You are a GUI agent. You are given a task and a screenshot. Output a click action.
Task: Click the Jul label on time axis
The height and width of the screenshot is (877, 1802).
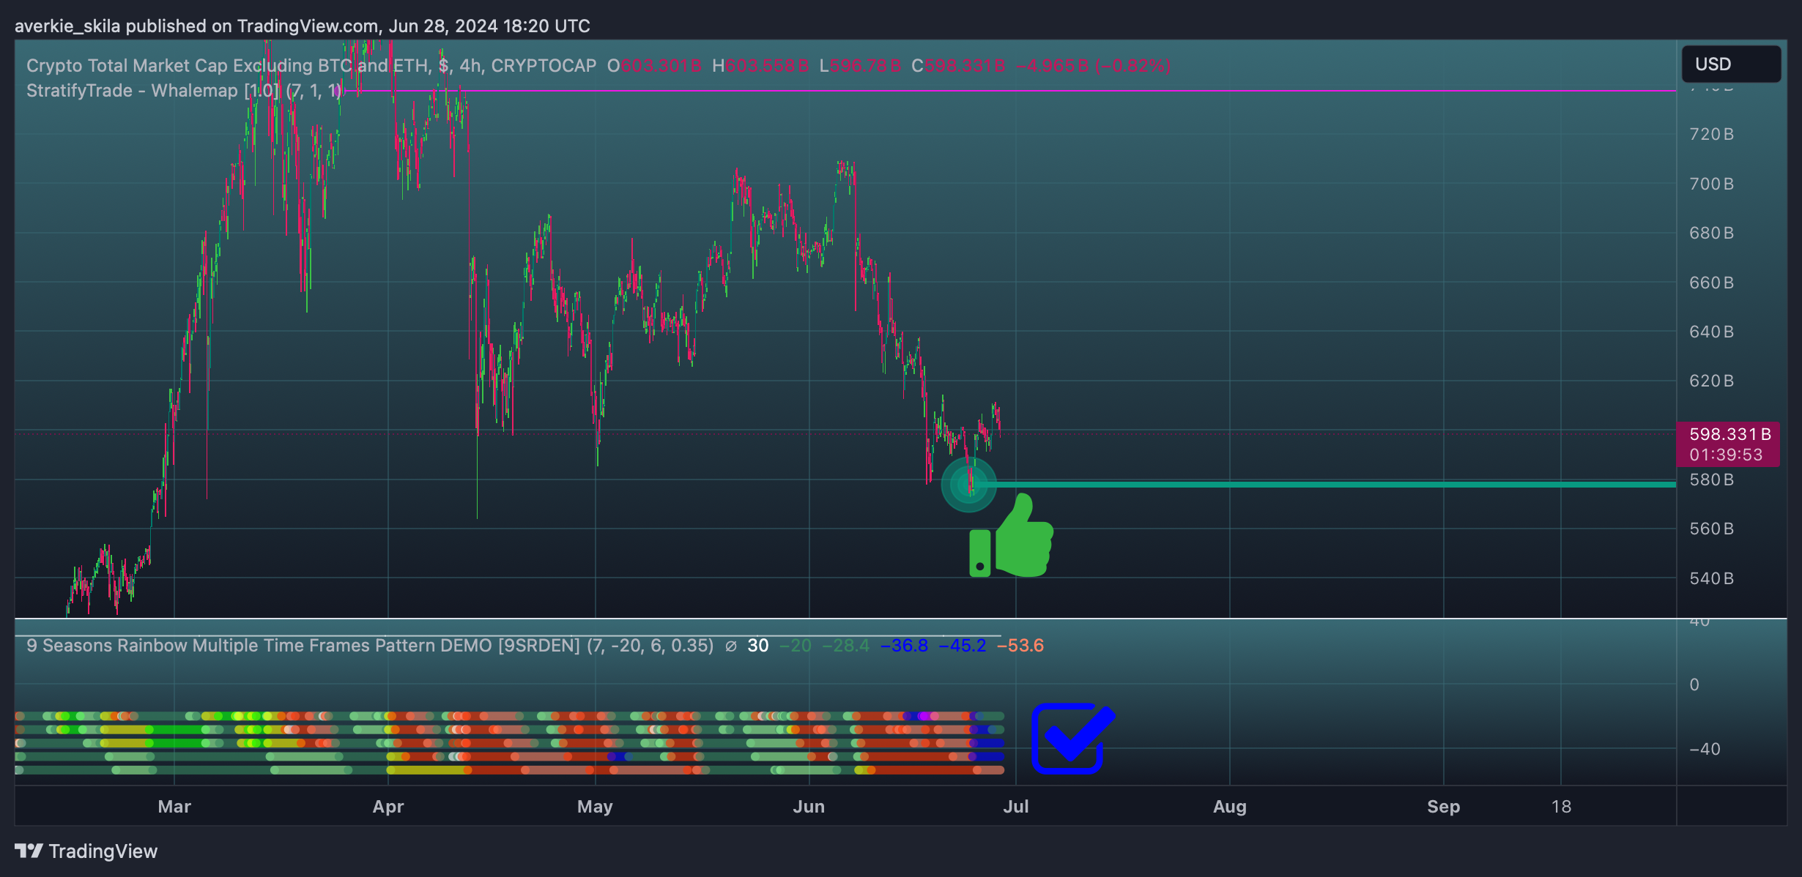tap(1016, 807)
